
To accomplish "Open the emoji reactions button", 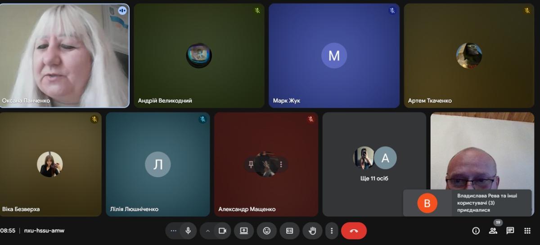I will click(x=267, y=231).
